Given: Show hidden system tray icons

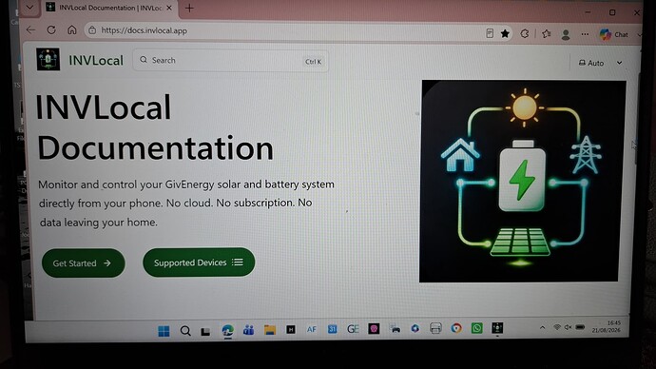Looking at the screenshot, I should [542, 327].
